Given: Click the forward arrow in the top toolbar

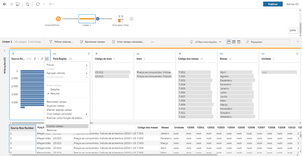Looking at the screenshot, I should [11, 4].
